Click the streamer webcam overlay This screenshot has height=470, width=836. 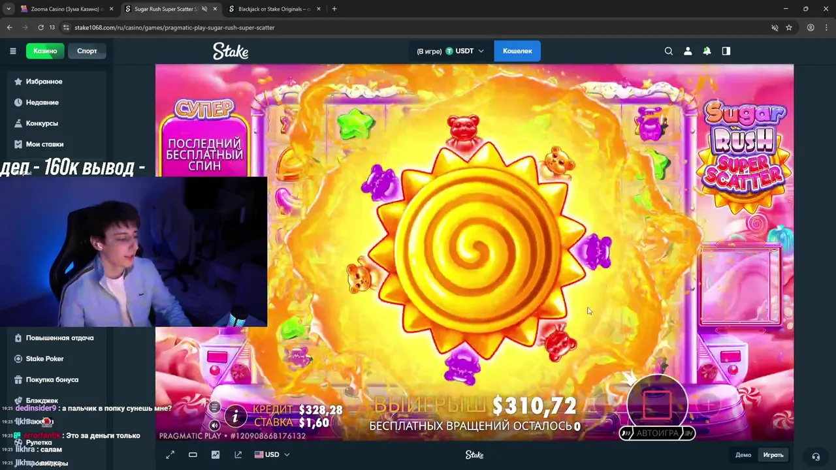pos(133,251)
